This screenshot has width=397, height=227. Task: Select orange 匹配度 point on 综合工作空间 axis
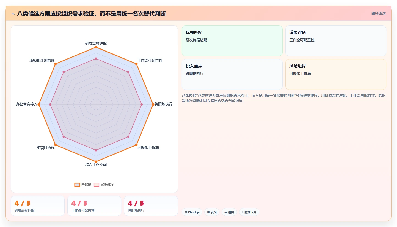point(96,161)
